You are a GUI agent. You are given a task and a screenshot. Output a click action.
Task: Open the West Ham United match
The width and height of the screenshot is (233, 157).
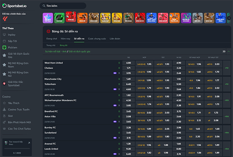(54, 63)
